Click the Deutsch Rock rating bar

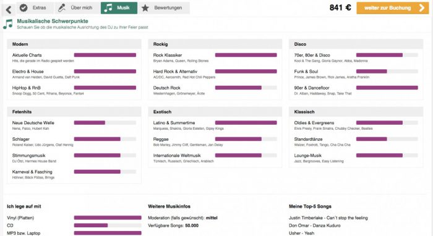click(246, 88)
